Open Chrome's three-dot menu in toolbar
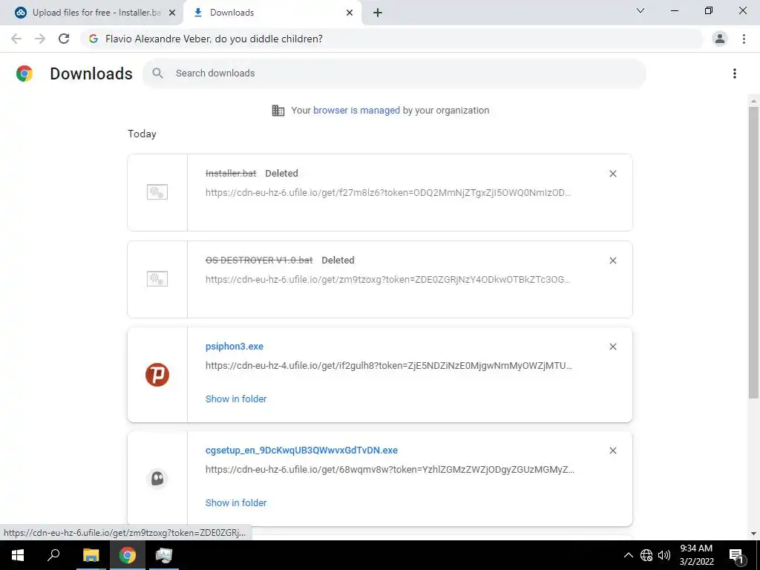 click(x=744, y=39)
